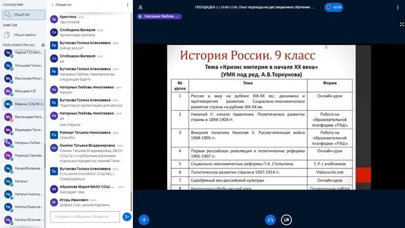This screenshot has width=405, height=228.
Task: Select user Наталья Борисовна in list
Action: (23, 207)
